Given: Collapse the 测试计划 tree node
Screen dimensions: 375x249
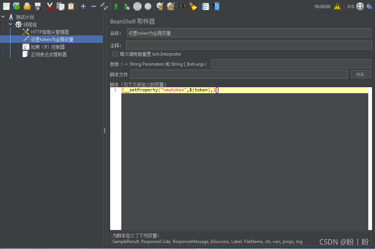Looking at the screenshot, I should point(3,17).
